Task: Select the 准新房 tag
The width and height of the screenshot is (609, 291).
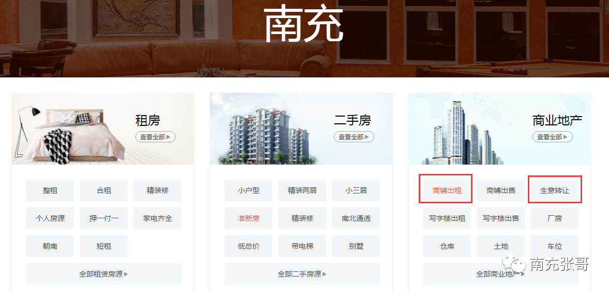Action: (249, 218)
